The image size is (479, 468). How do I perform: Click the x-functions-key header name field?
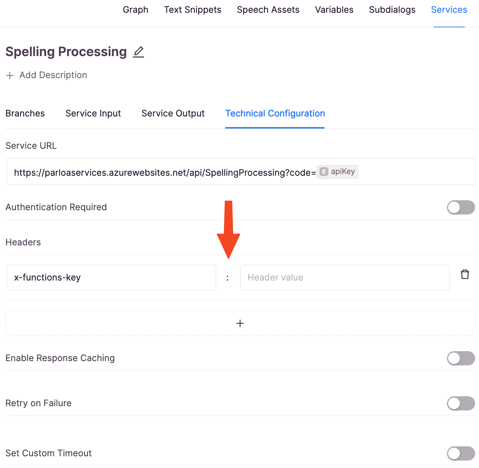[111, 277]
